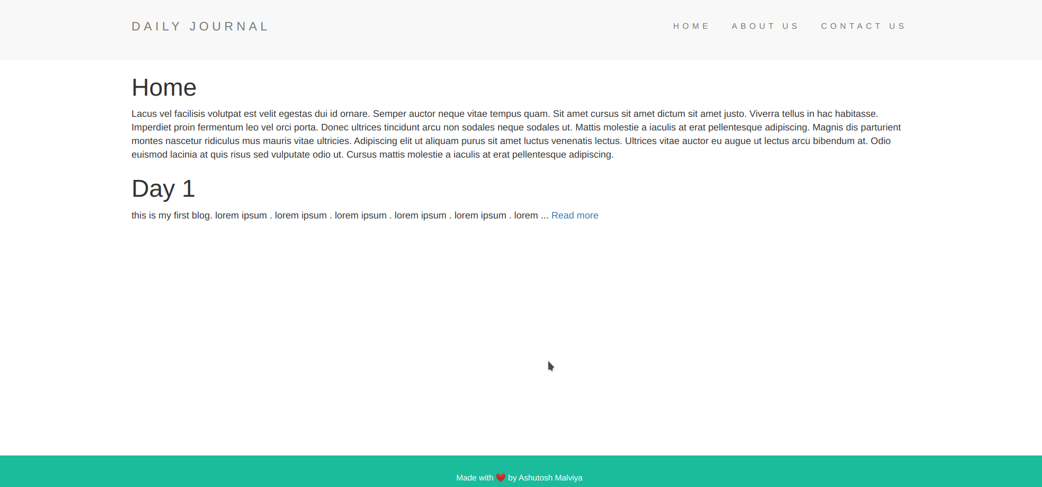The height and width of the screenshot is (487, 1042).
Task: Follow the Read more link
Action: point(574,215)
